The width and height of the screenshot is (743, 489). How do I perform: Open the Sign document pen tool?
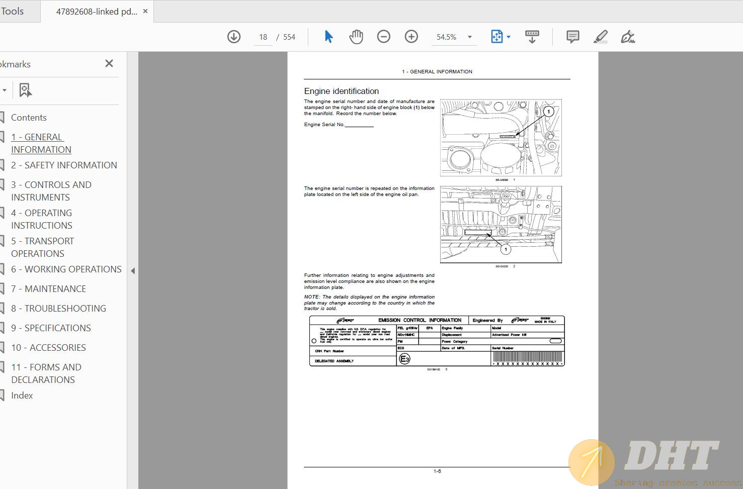628,37
